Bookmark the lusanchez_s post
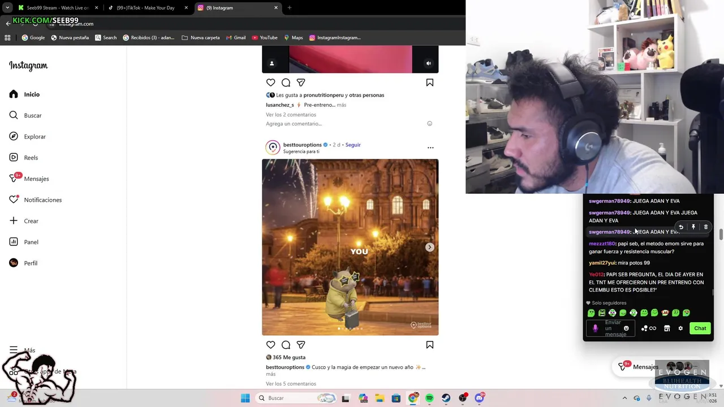The image size is (724, 407). 430,83
